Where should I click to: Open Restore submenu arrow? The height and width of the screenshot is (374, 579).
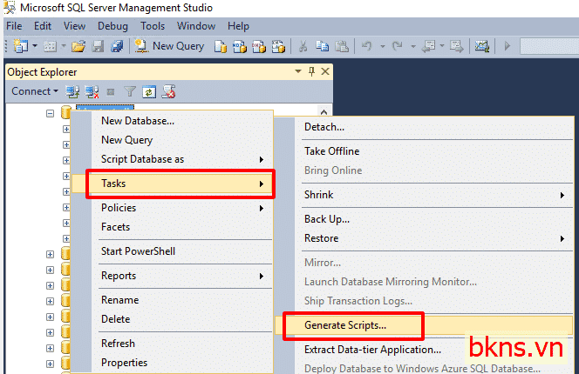tap(562, 239)
